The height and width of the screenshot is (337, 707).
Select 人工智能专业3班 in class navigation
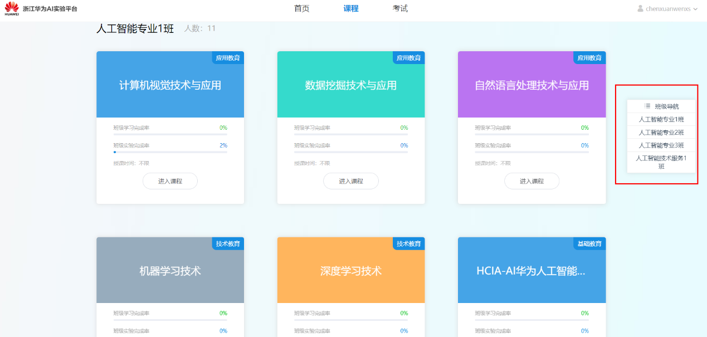pos(661,145)
